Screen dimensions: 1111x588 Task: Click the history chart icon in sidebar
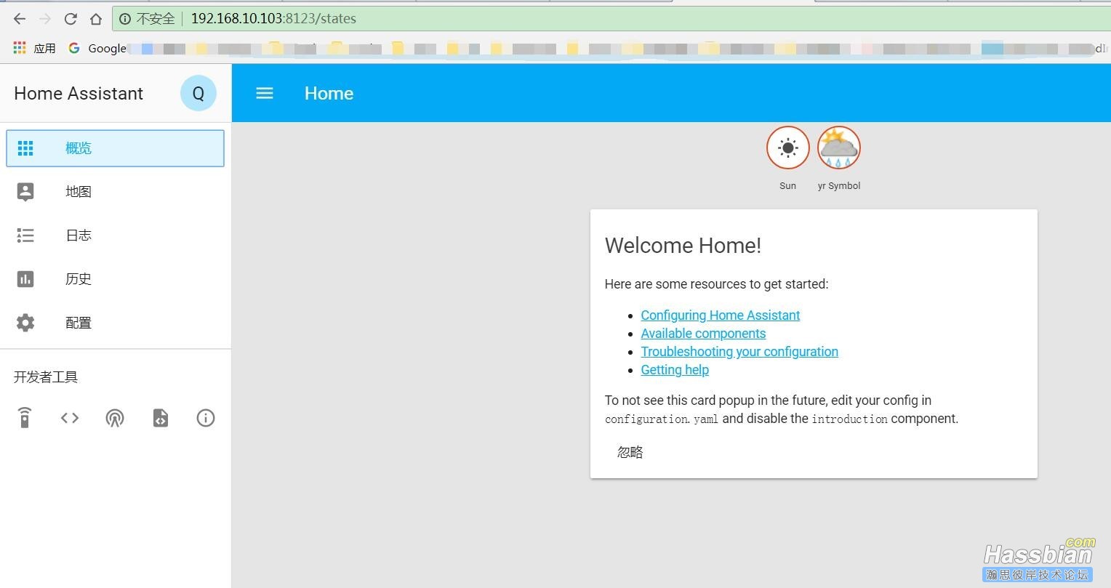[x=25, y=279]
